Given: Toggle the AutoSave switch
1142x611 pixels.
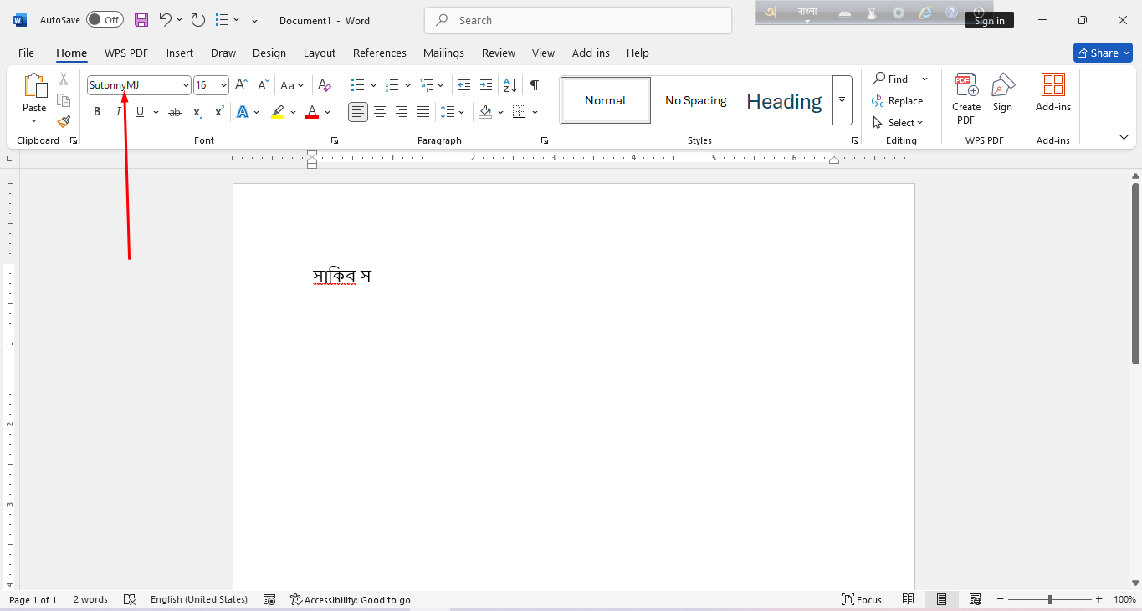Looking at the screenshot, I should click(105, 20).
